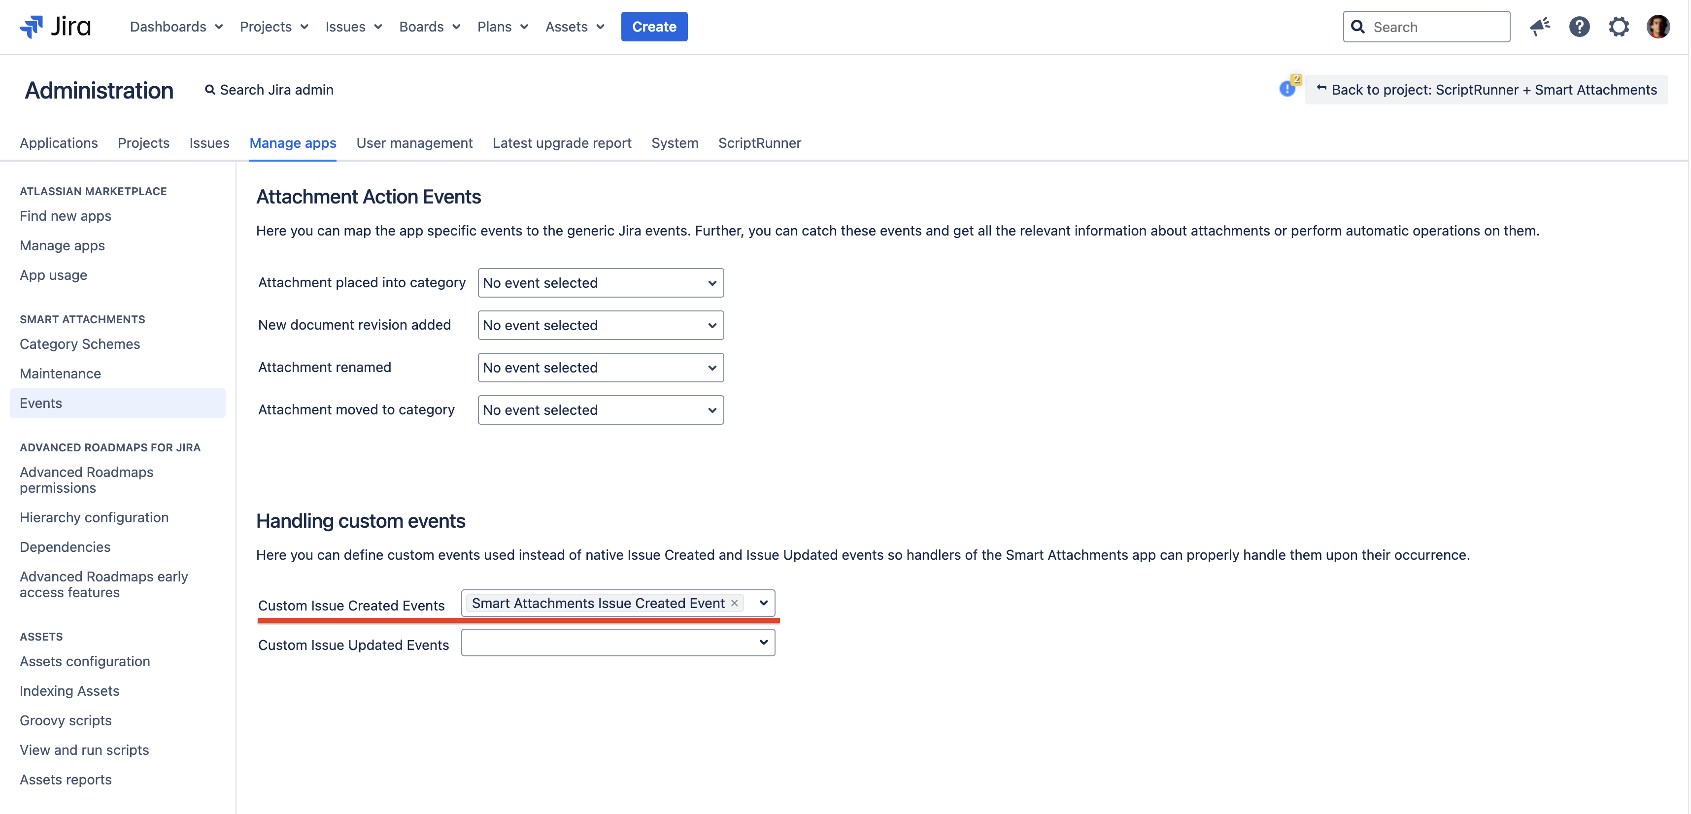
Task: Switch to the System tab
Action: tap(674, 143)
